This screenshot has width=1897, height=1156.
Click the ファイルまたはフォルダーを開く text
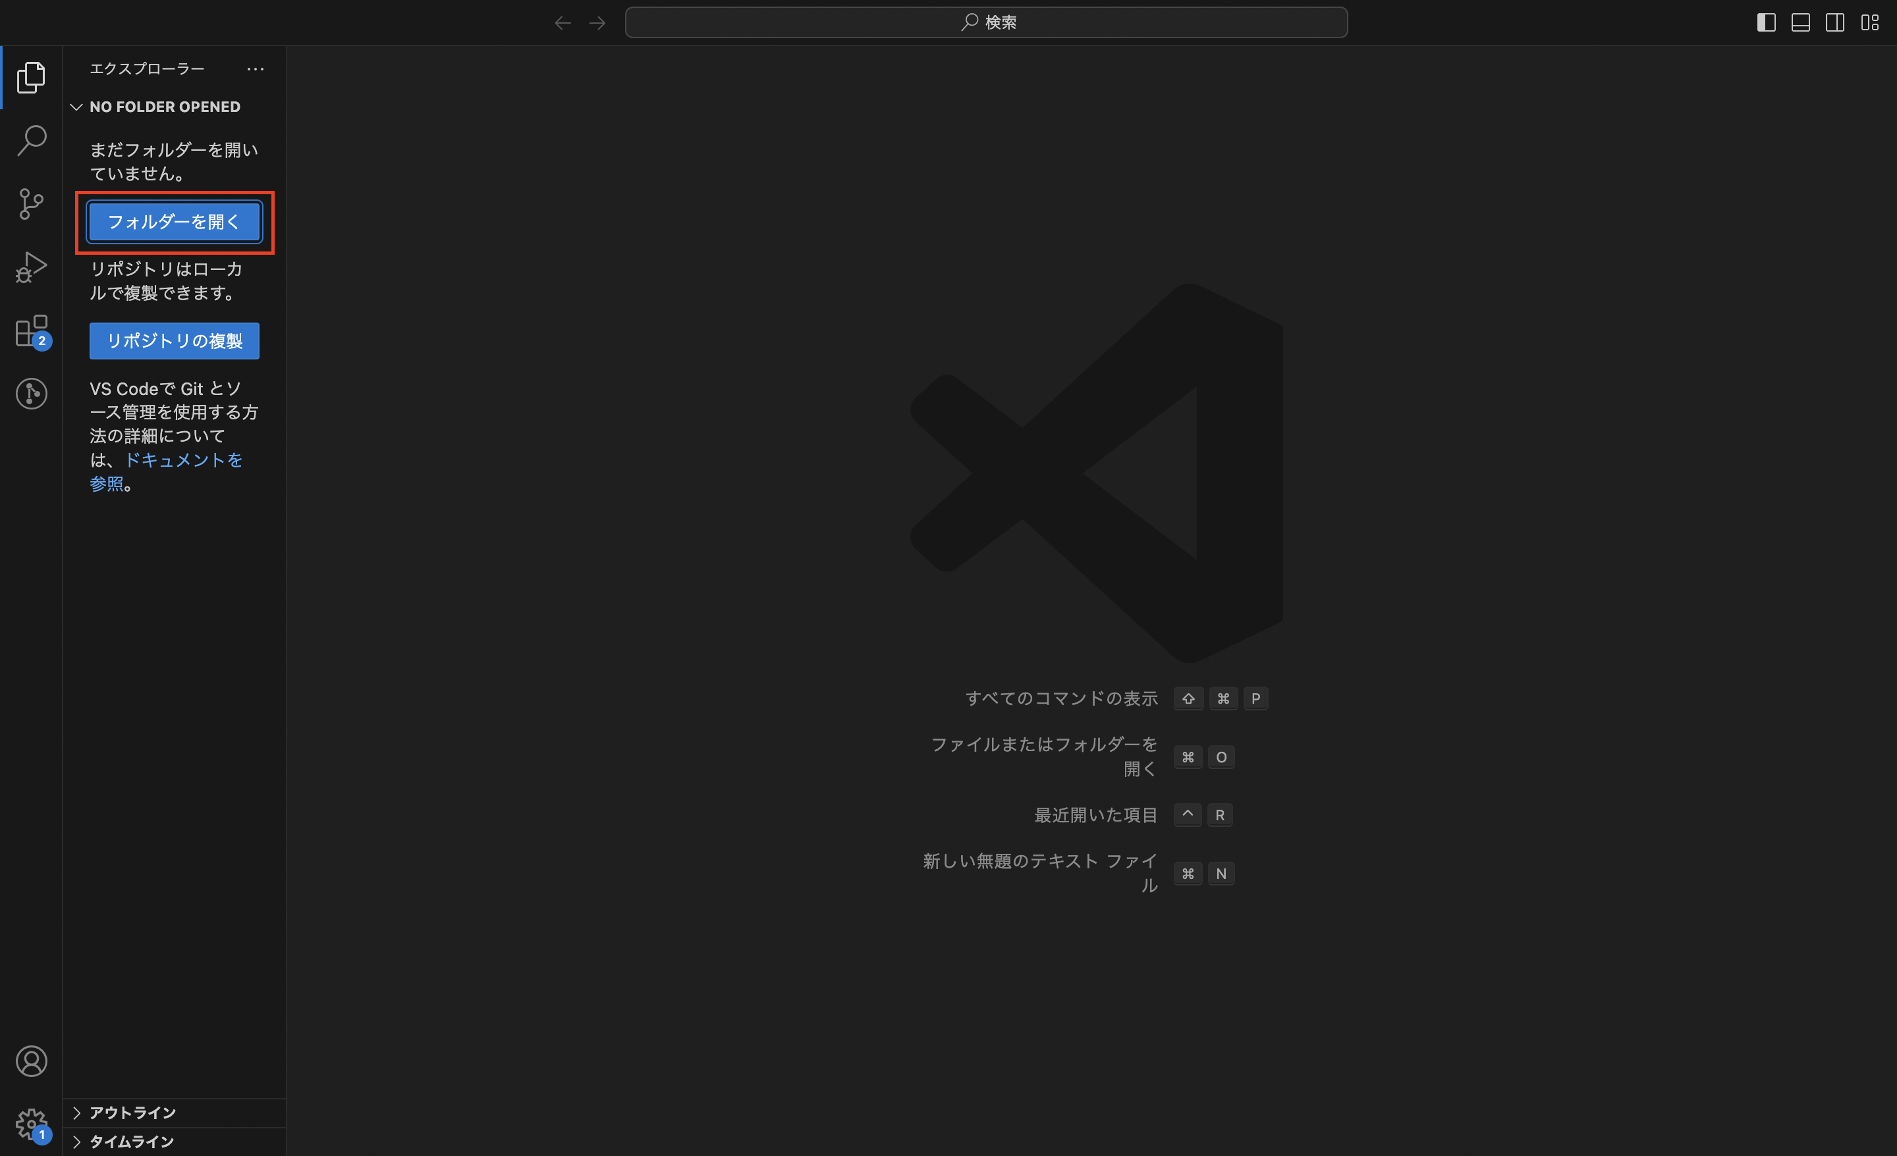pyautogui.click(x=1044, y=756)
